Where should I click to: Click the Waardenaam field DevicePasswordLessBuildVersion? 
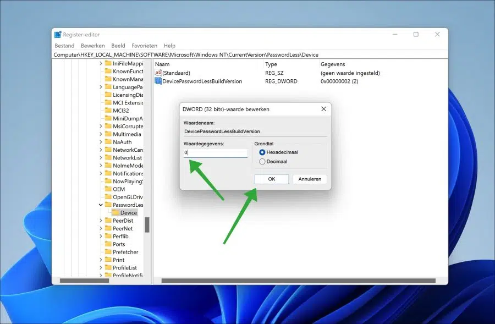255,131
